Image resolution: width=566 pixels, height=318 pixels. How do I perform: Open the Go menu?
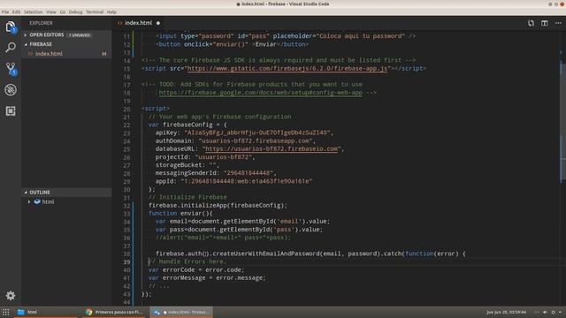pos(63,11)
